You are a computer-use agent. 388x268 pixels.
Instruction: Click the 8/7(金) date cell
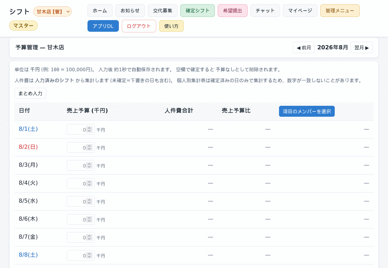pyautogui.click(x=28, y=237)
